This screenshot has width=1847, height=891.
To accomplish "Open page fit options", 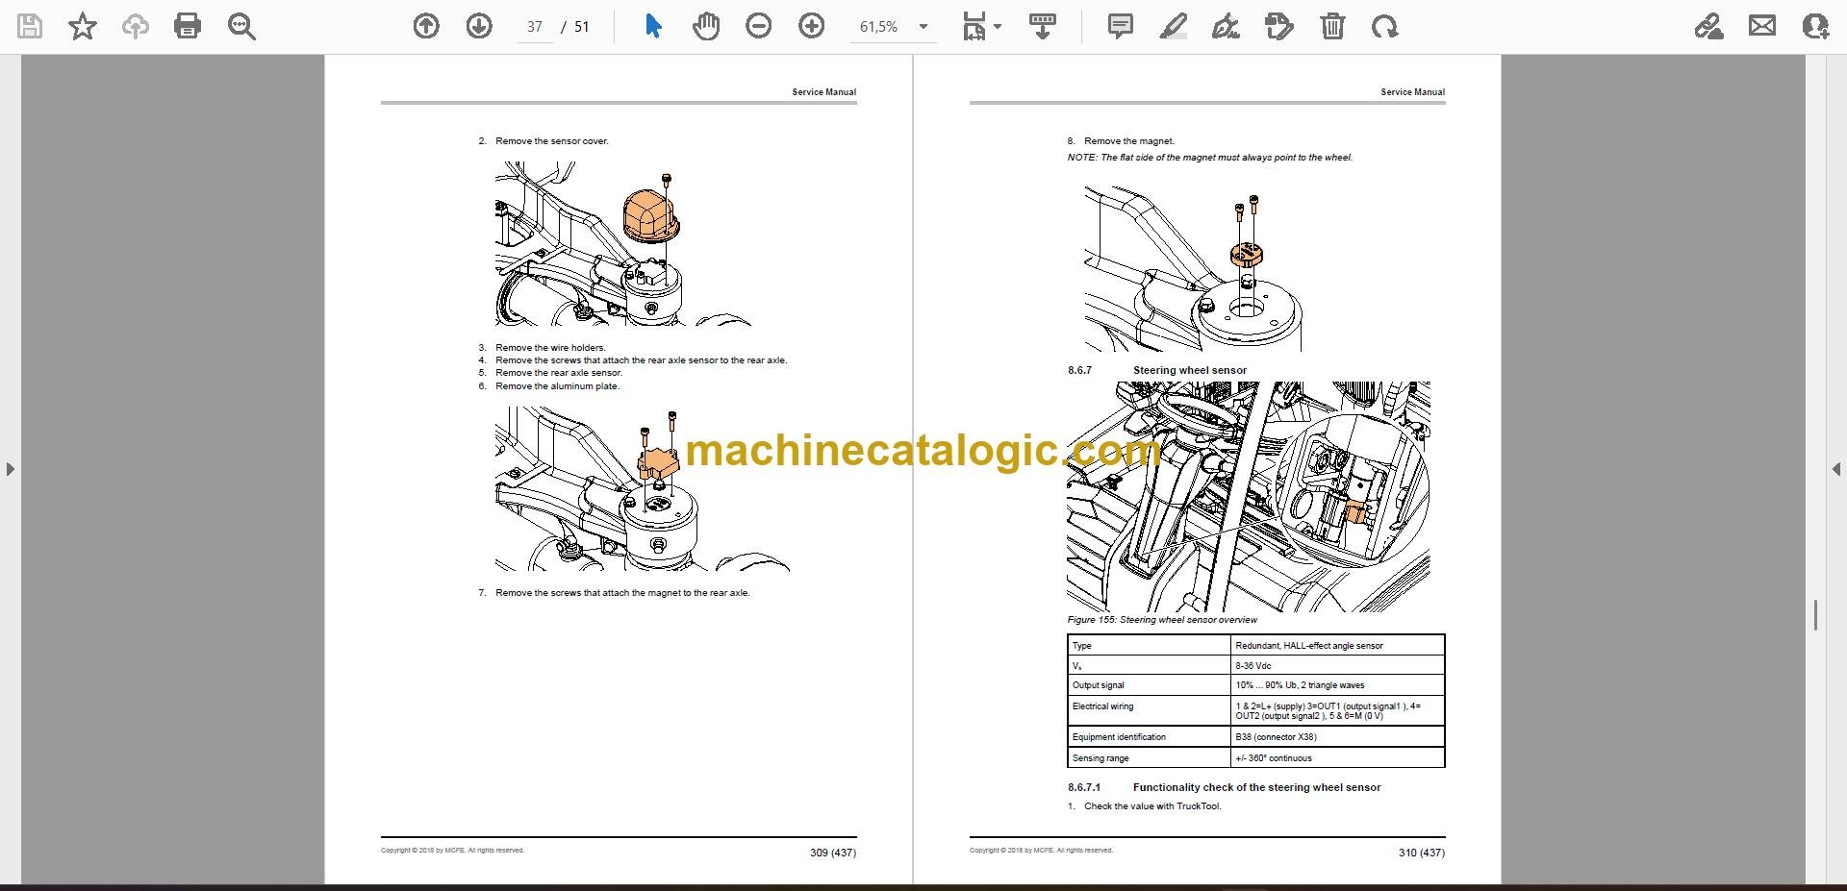I will 981,27.
